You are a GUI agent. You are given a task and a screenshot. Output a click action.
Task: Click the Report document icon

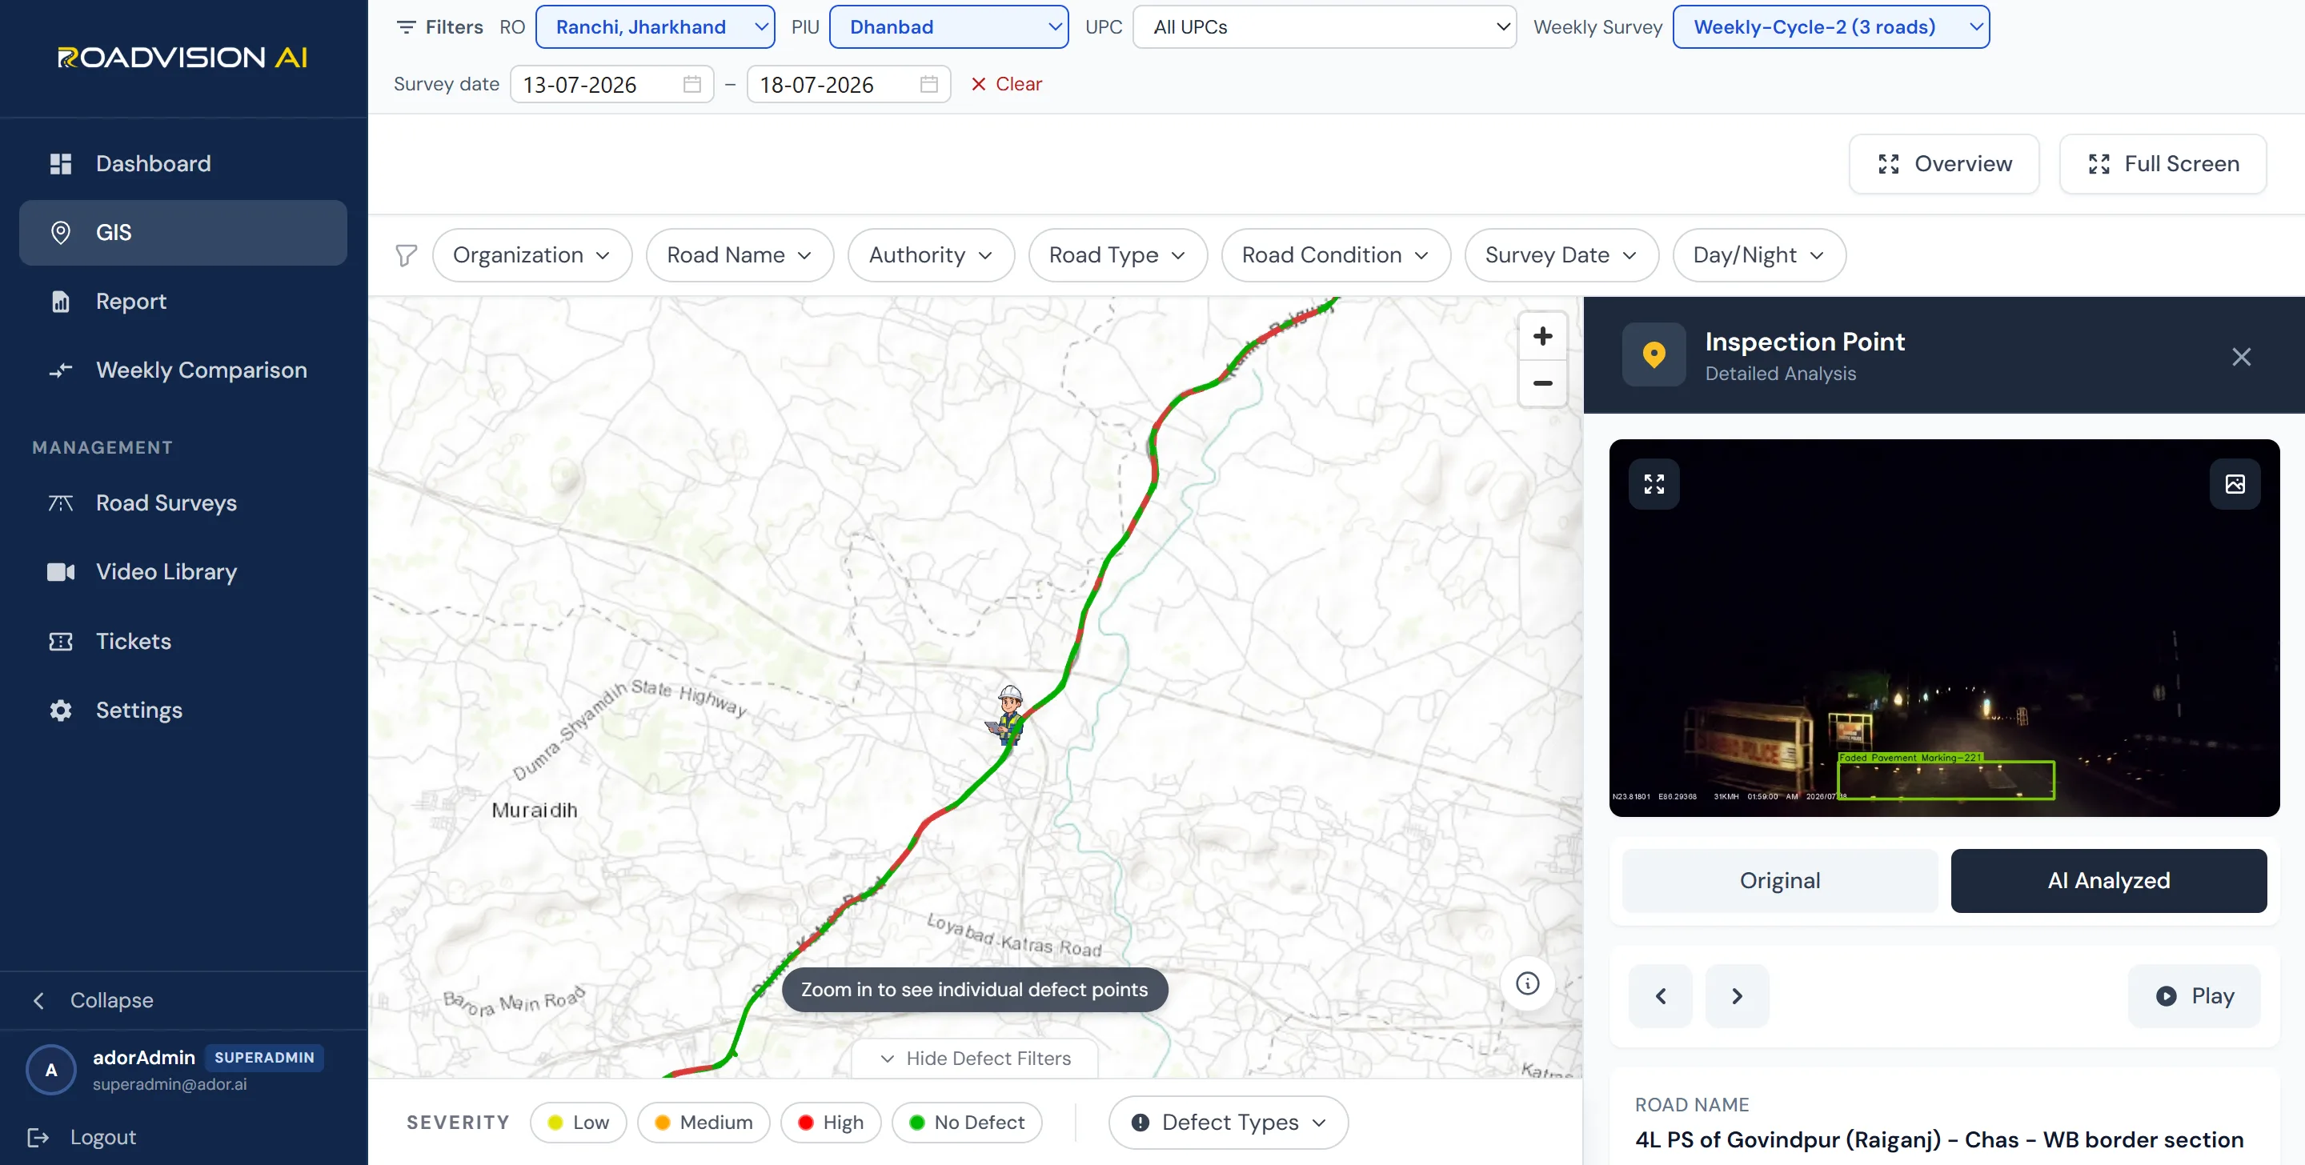pyautogui.click(x=61, y=302)
